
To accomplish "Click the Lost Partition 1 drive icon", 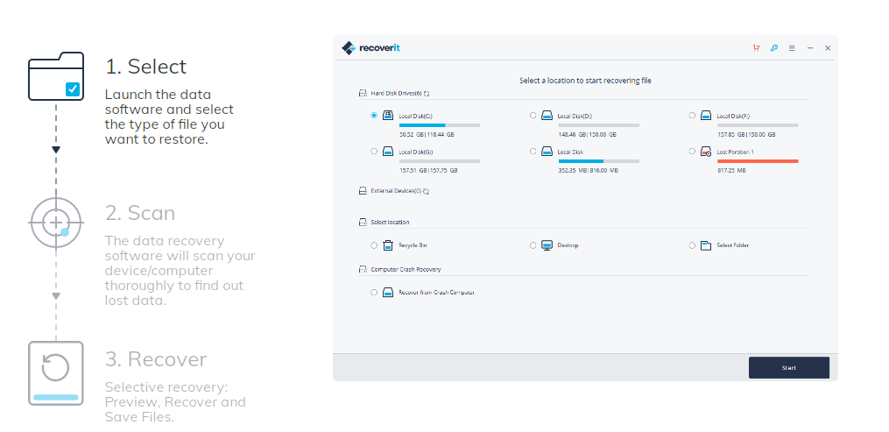I will 706,152.
